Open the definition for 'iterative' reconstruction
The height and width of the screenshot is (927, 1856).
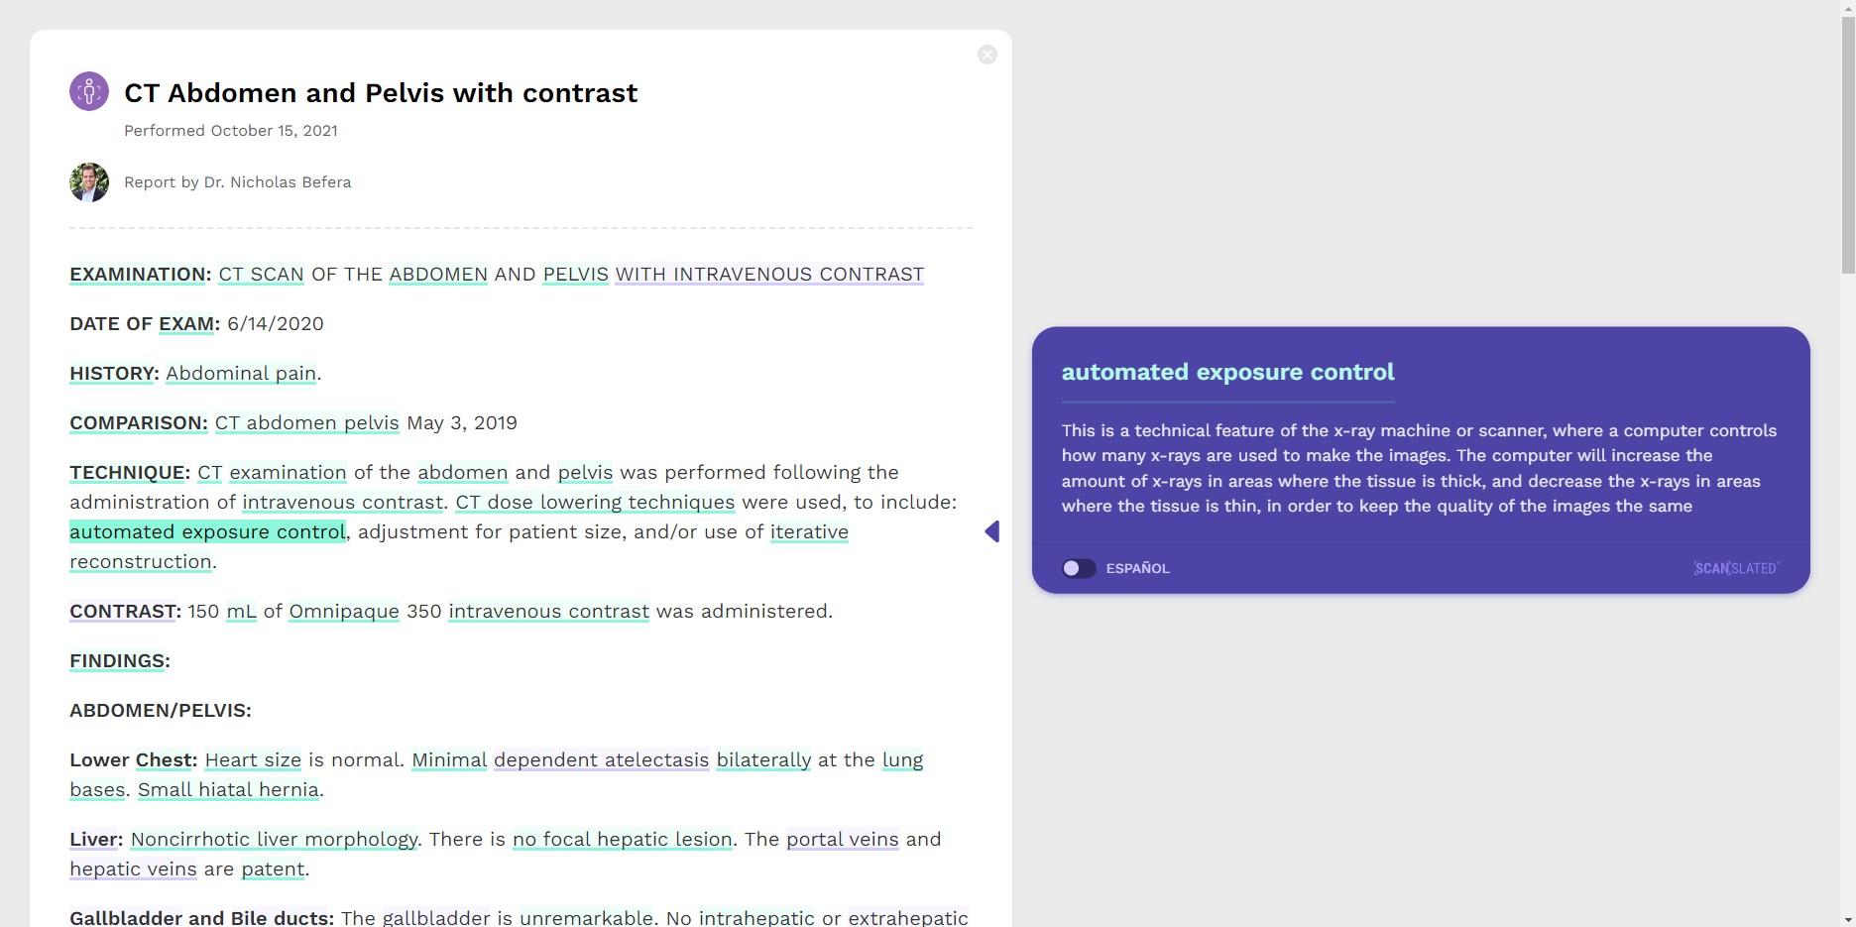809,532
